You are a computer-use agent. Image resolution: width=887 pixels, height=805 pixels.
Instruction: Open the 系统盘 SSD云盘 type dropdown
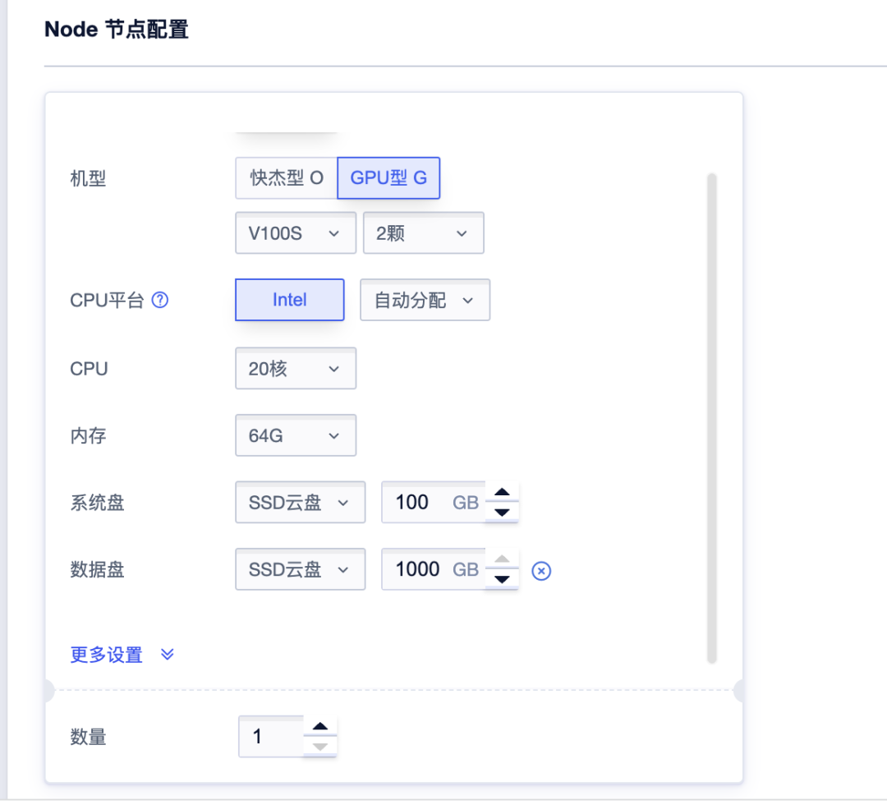pos(300,503)
